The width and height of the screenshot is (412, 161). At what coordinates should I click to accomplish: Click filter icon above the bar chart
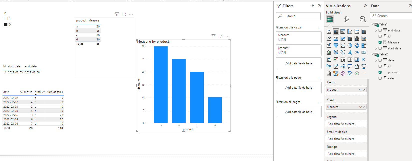[x=213, y=36]
